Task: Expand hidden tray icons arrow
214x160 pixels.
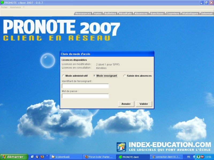Action: pos(194,157)
